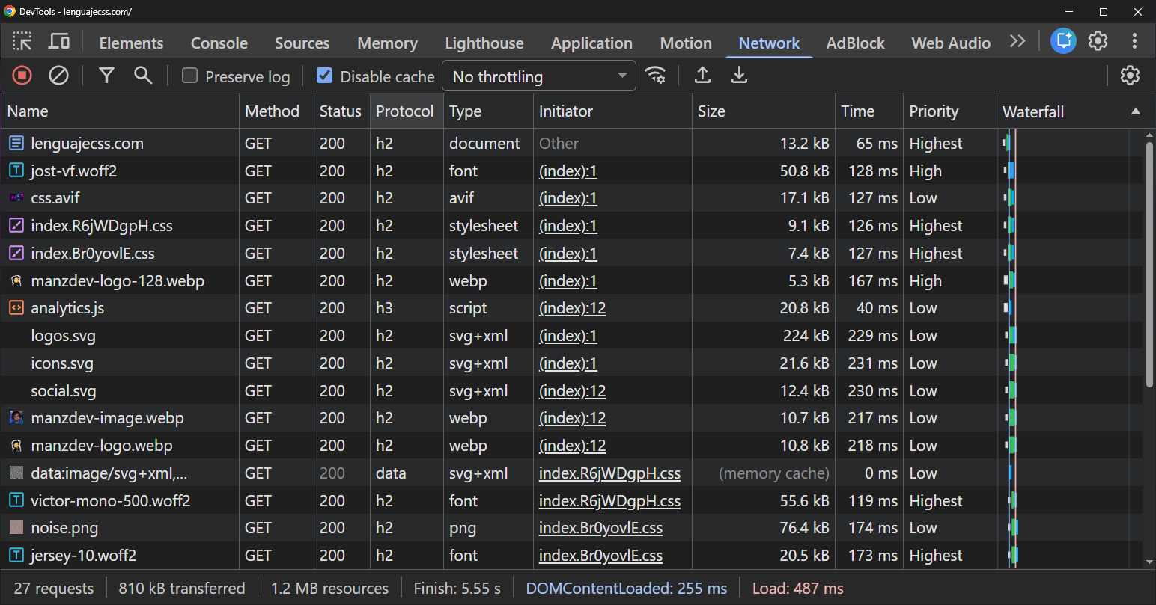Open the Web Audio tab
1156x605 pixels.
pos(951,43)
